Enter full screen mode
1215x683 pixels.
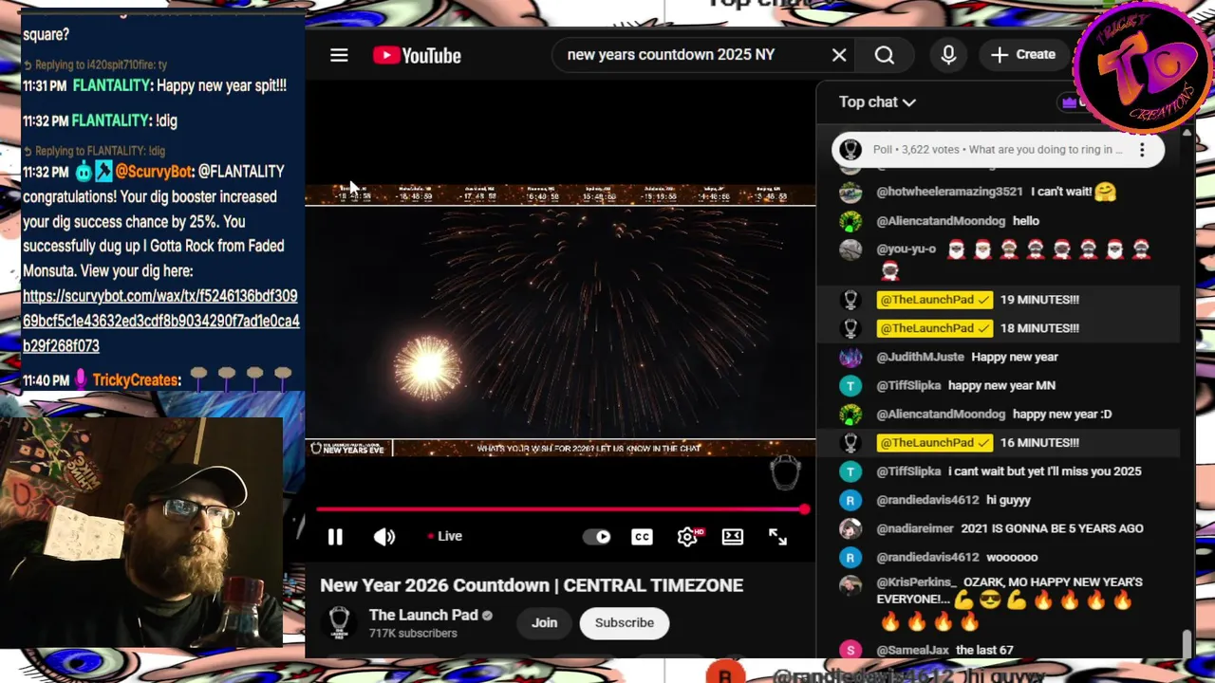(777, 537)
